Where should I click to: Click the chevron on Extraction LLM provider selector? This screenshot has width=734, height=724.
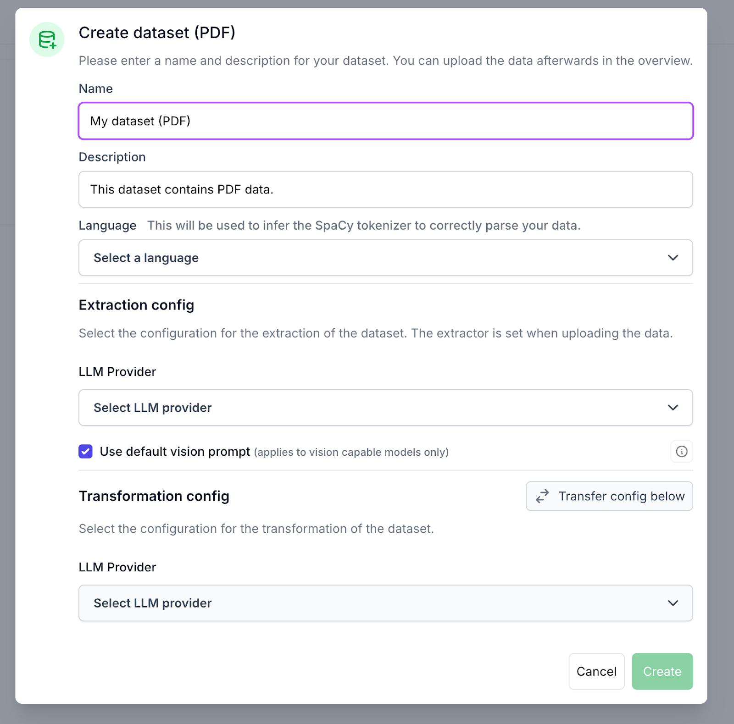pyautogui.click(x=673, y=408)
